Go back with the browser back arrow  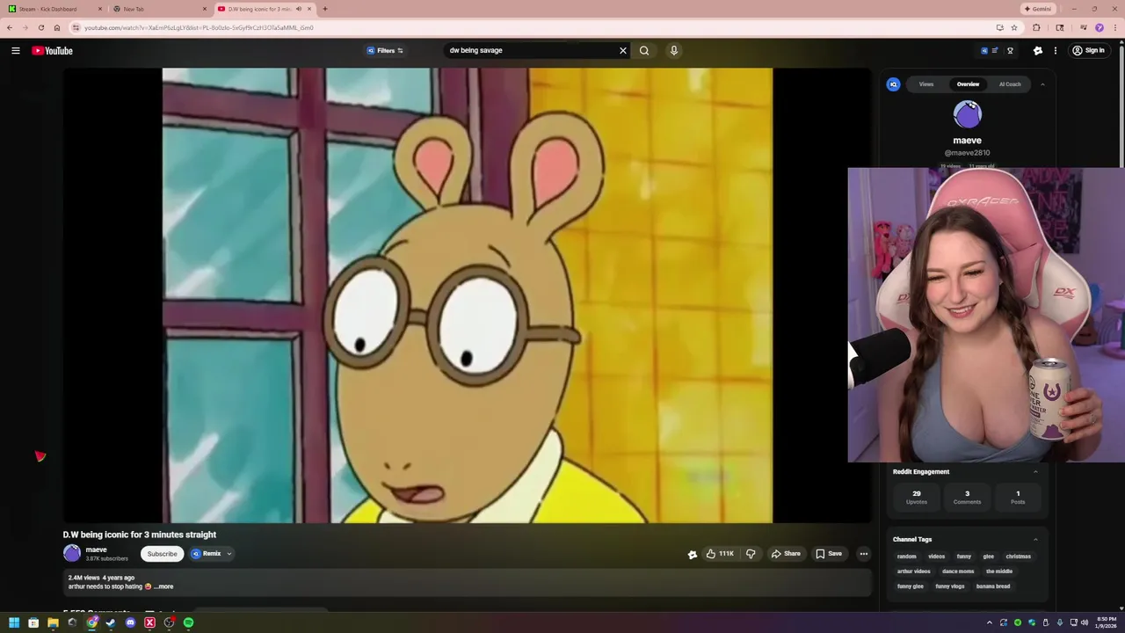10,27
